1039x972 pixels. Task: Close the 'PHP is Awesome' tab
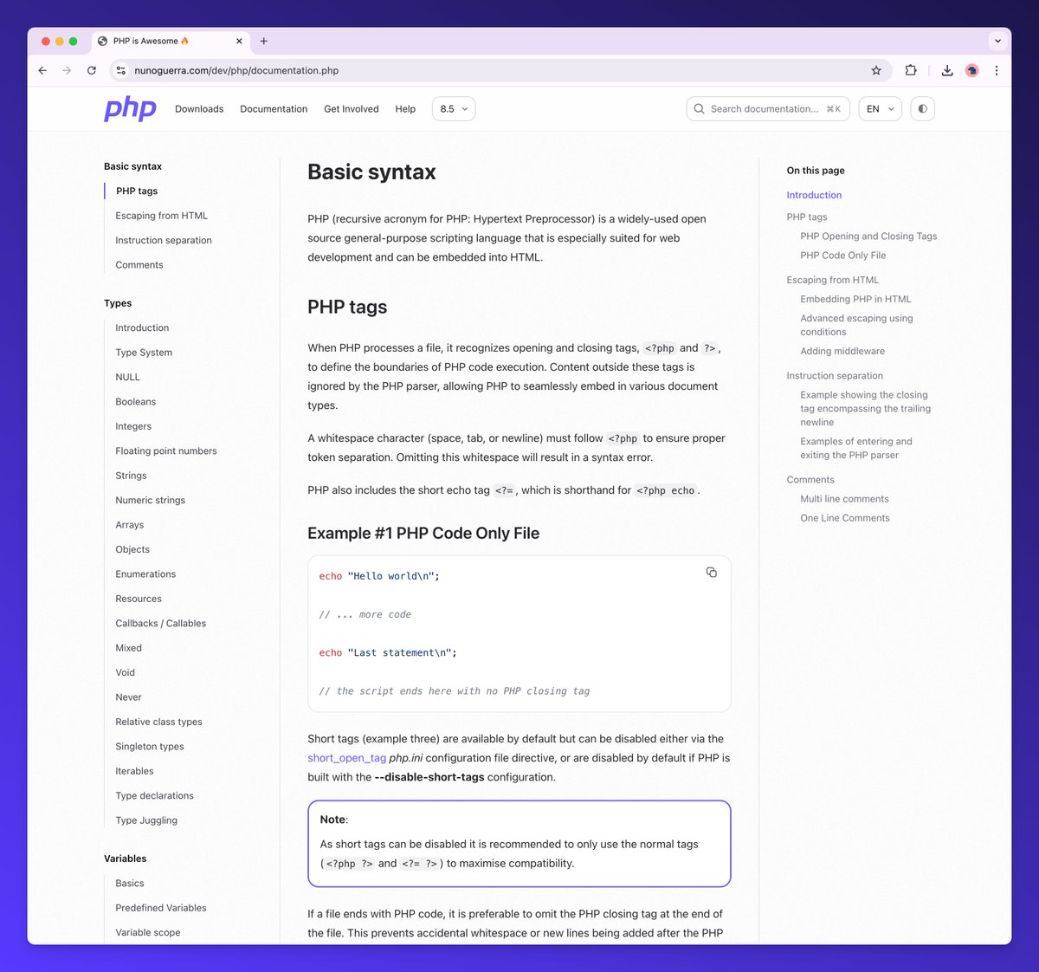click(239, 41)
